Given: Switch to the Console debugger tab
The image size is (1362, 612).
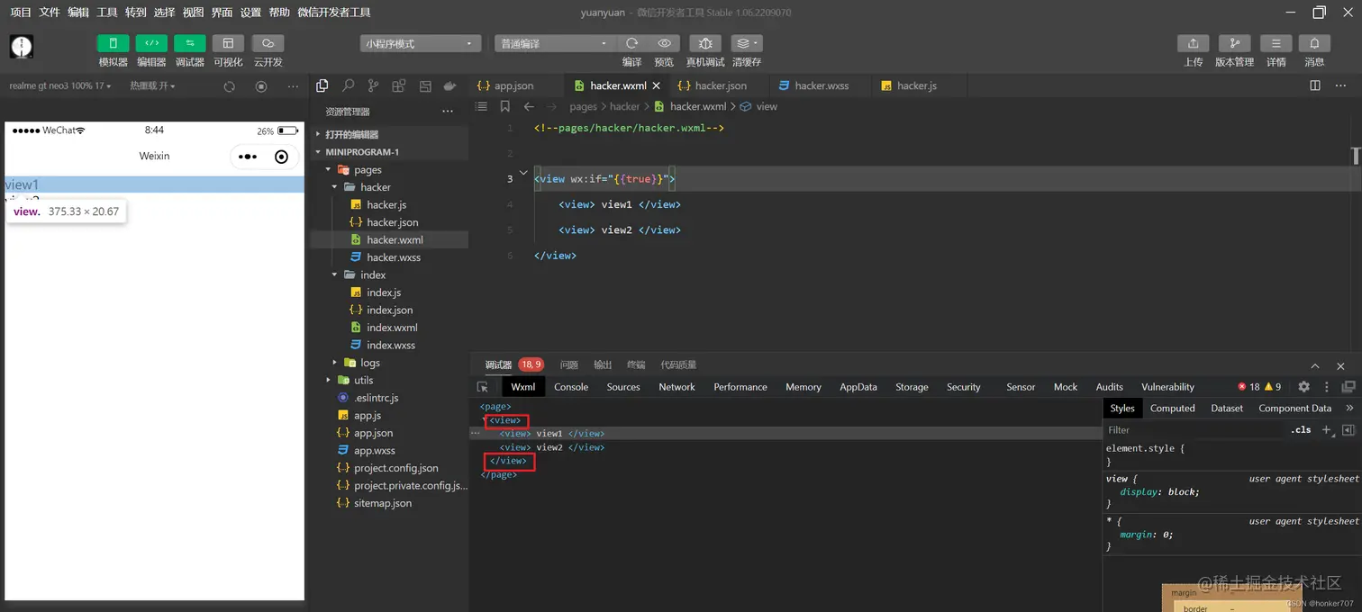Looking at the screenshot, I should 571,387.
